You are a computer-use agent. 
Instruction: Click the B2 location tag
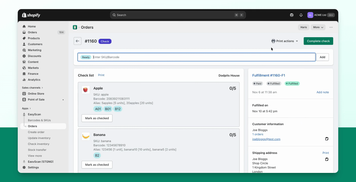97,155
